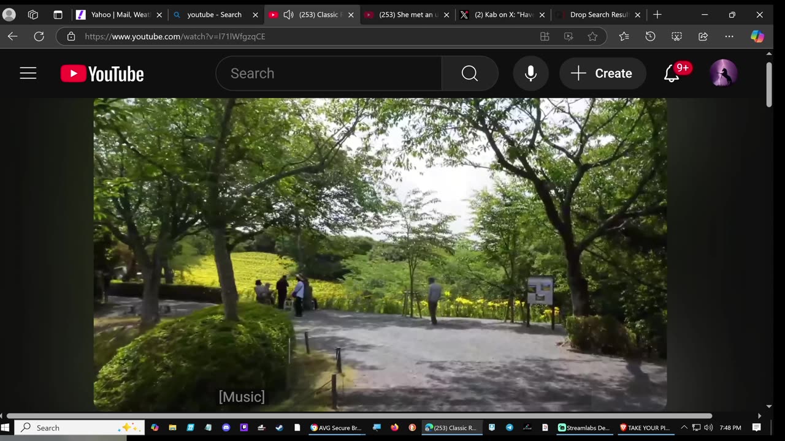Submit search with the magnifier button
This screenshot has height=441, width=785.
470,73
